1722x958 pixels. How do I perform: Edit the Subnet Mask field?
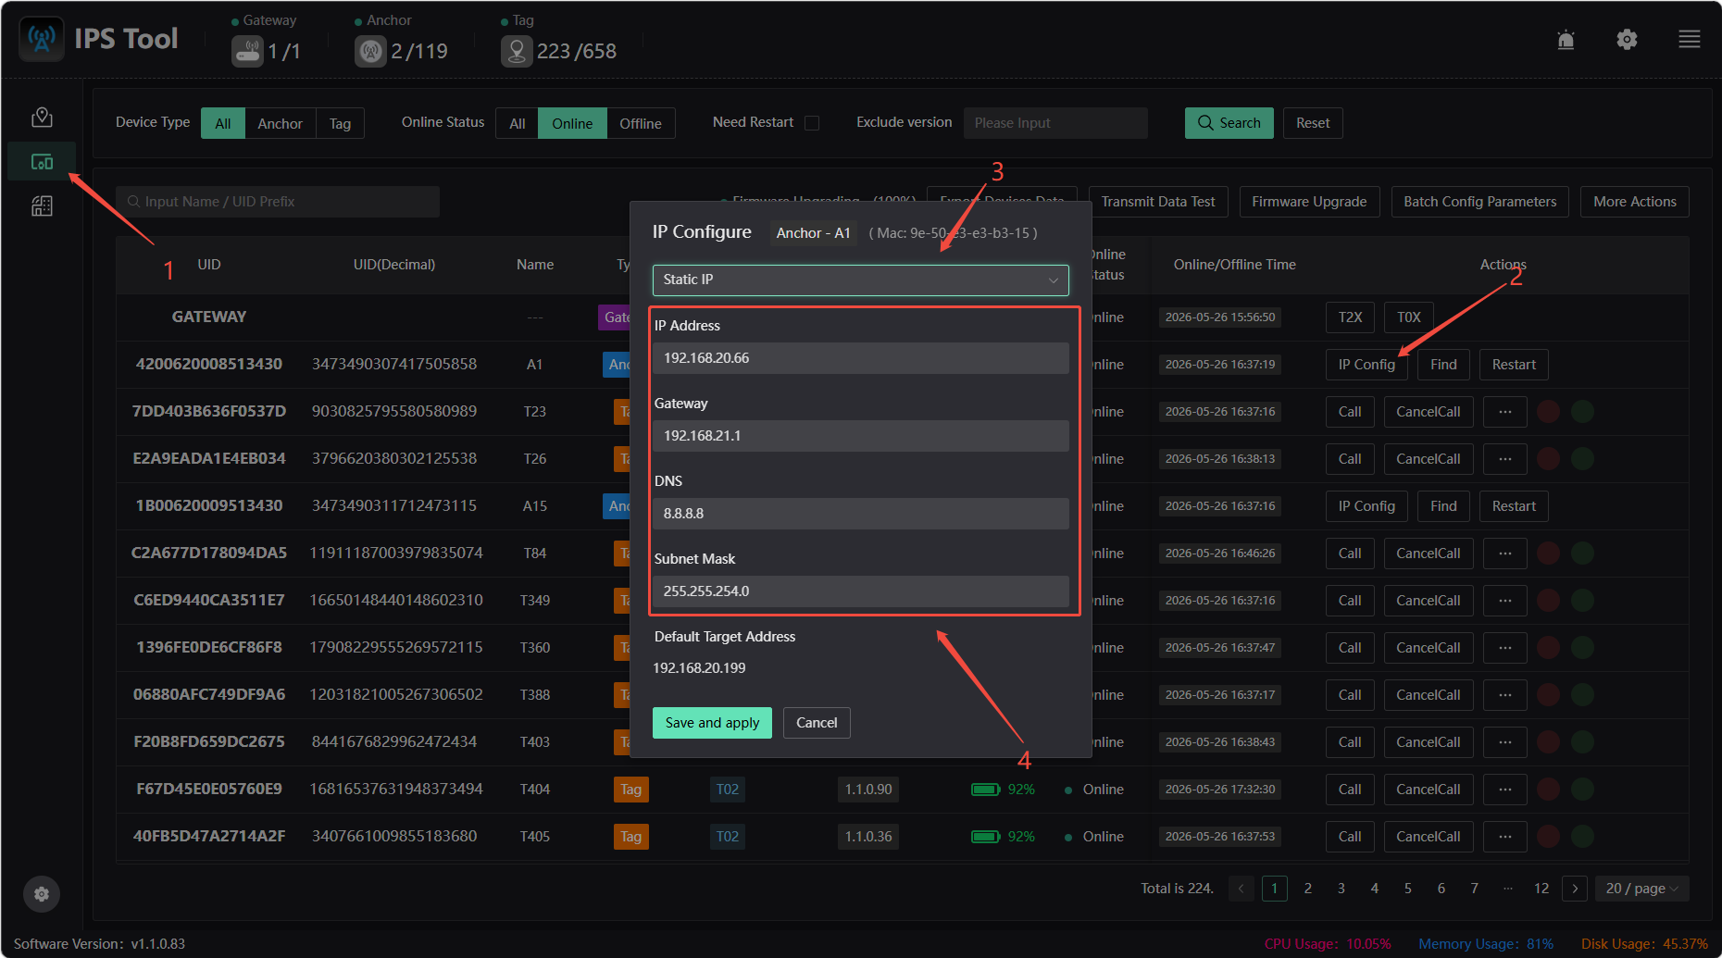point(860,591)
